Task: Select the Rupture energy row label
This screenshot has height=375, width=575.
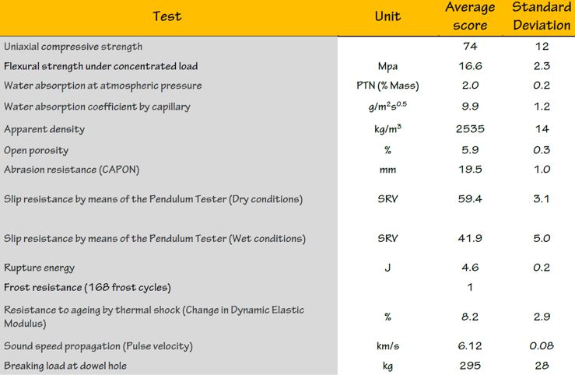Action: tap(39, 268)
